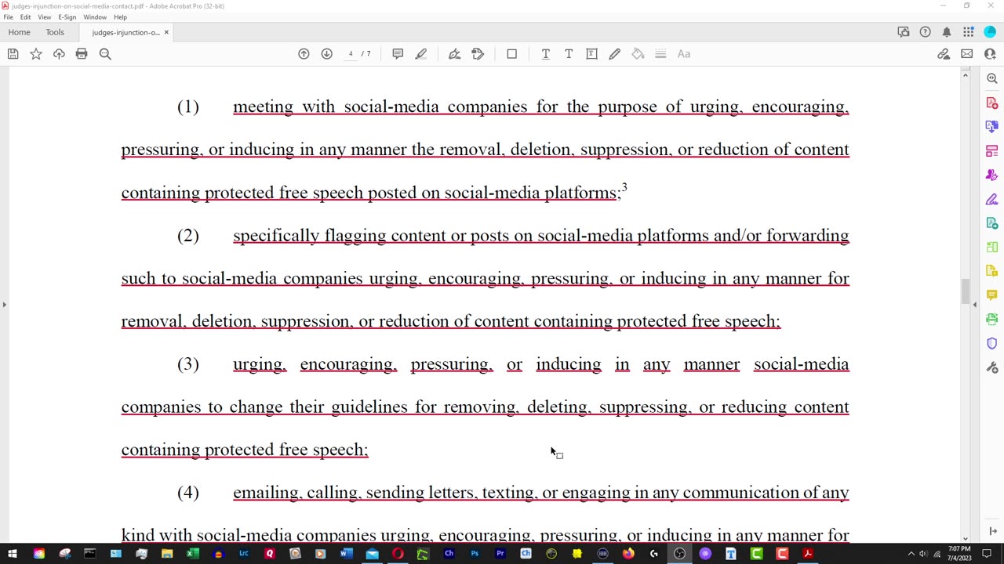Image resolution: width=1004 pixels, height=564 pixels.
Task: Open Photoshop from the taskbar
Action: tap(475, 554)
